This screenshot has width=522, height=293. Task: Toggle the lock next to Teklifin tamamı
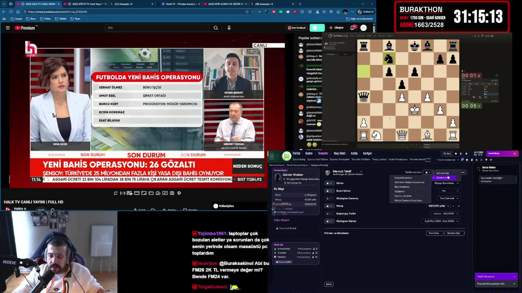[x=428, y=173]
